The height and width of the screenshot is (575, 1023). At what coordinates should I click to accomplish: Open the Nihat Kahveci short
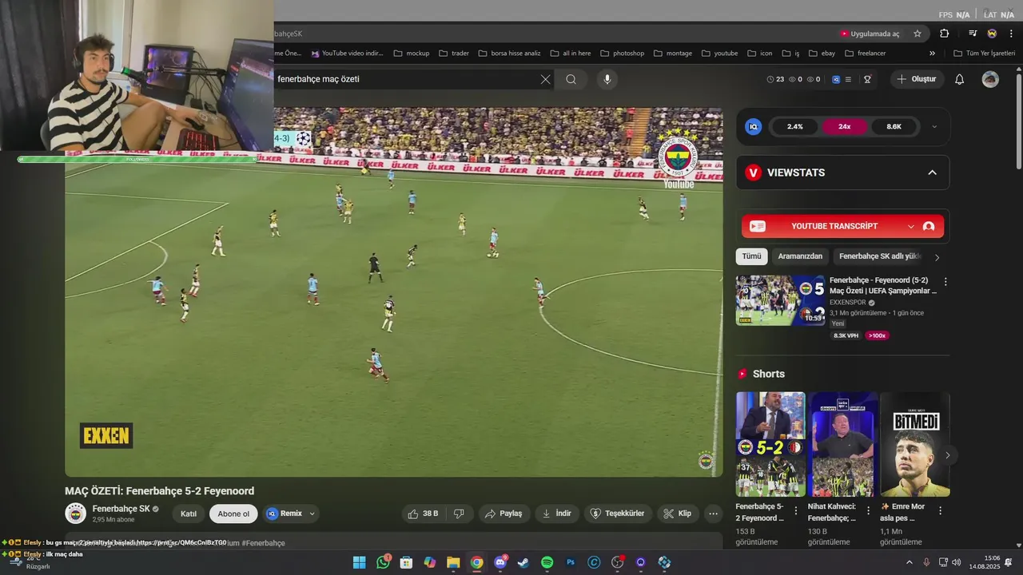pyautogui.click(x=842, y=444)
